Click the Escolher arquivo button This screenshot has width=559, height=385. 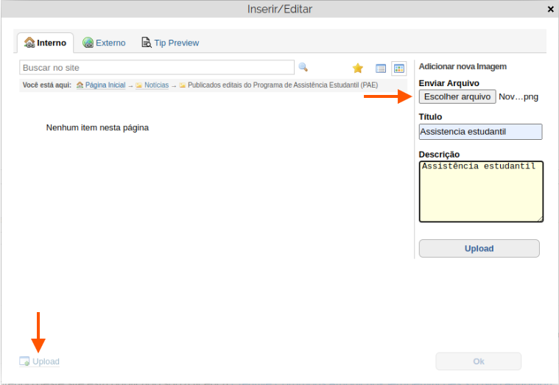click(x=457, y=96)
